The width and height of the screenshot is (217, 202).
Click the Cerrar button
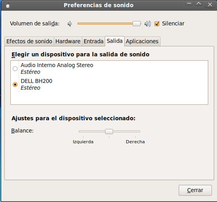195,190
